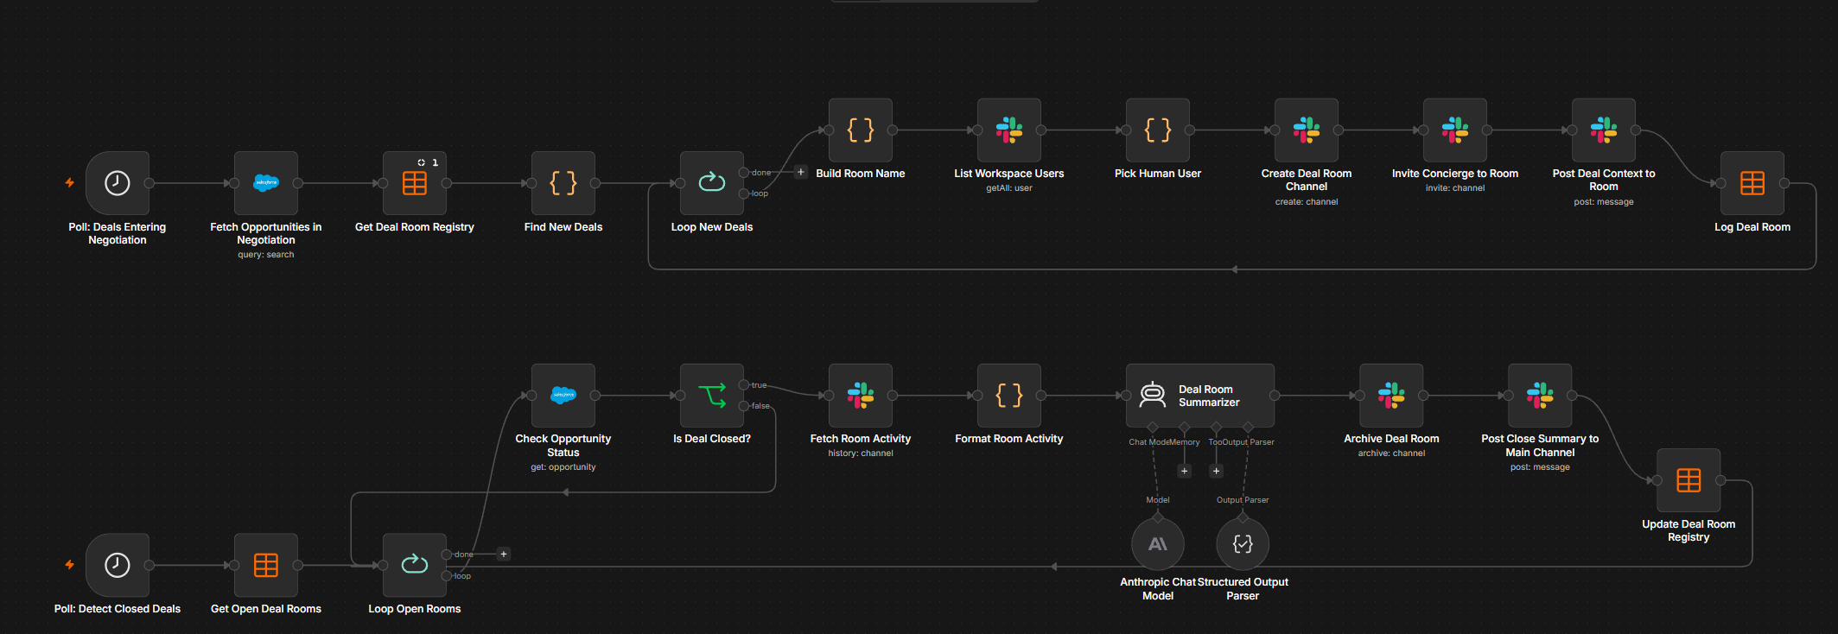Open the Build Room Name code node

click(861, 130)
